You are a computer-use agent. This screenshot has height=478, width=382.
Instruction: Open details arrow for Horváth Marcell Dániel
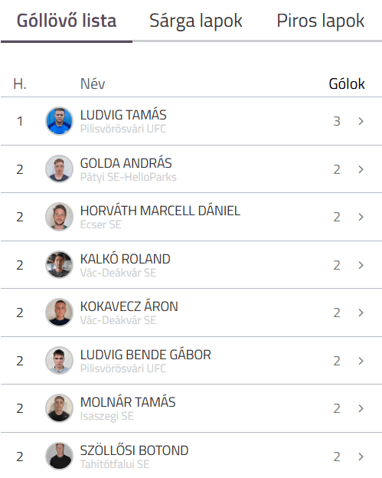[361, 217]
